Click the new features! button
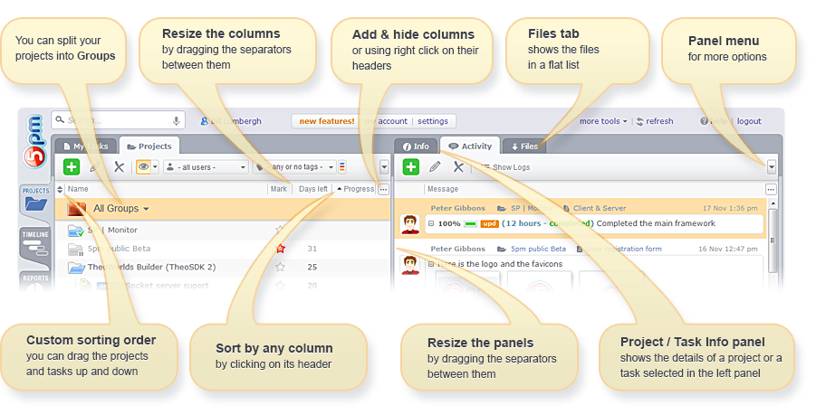The width and height of the screenshot is (816, 415). 327,121
